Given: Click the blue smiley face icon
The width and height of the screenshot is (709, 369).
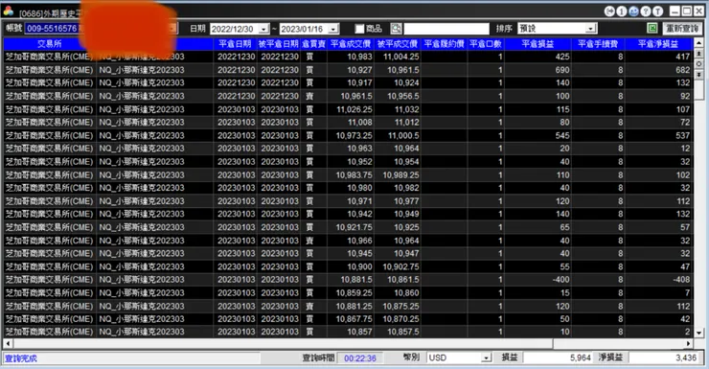Looking at the screenshot, I should 634,12.
